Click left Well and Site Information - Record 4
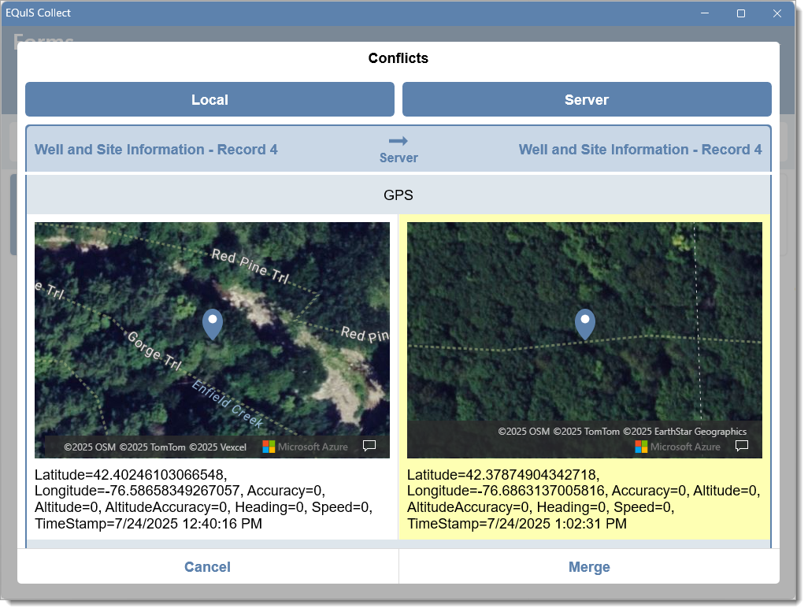 (x=156, y=150)
